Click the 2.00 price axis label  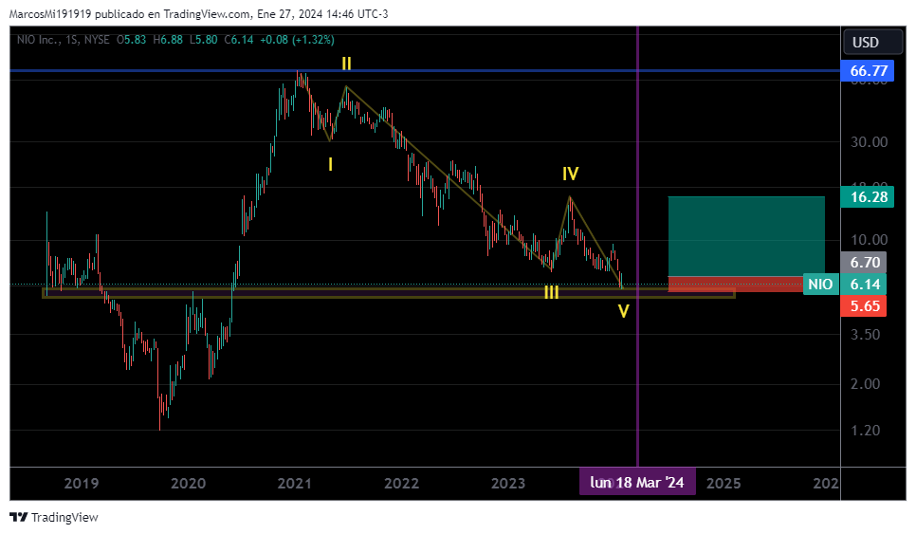click(x=865, y=384)
